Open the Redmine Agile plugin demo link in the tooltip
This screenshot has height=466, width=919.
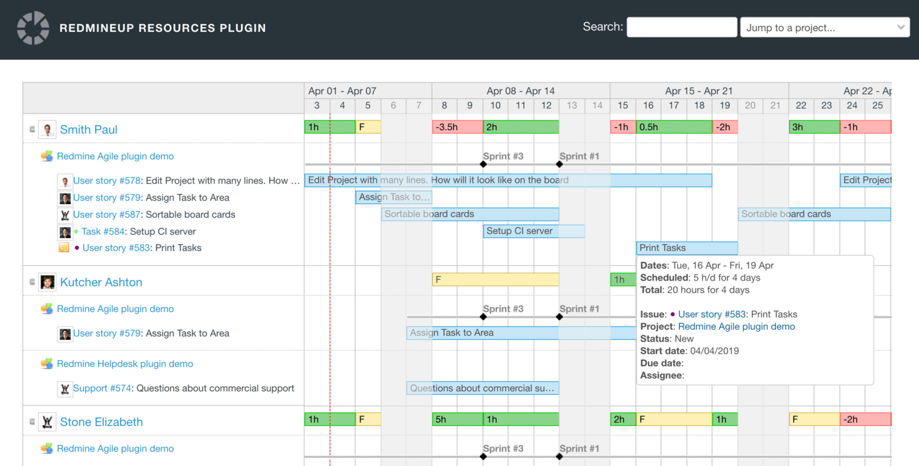click(735, 326)
